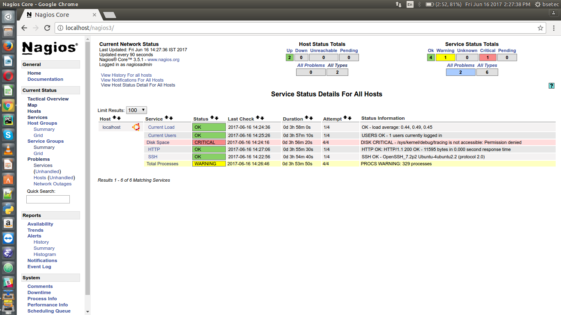561x315 pixels.
Task: Open Scheduling Queue under System
Action: pyautogui.click(x=49, y=311)
